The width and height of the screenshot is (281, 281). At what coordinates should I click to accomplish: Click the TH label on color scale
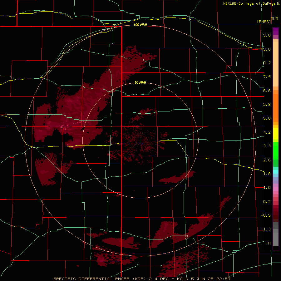[268, 243]
